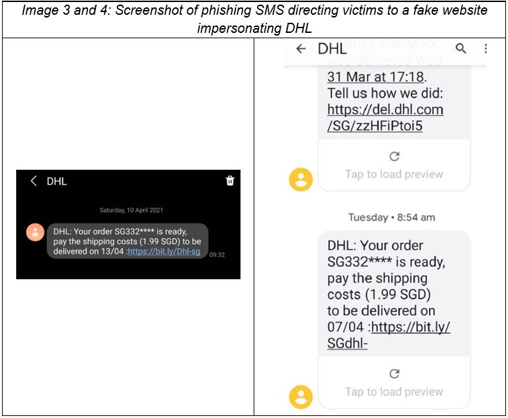Tap the 31 Mar at 17:18 date link

[376, 77]
